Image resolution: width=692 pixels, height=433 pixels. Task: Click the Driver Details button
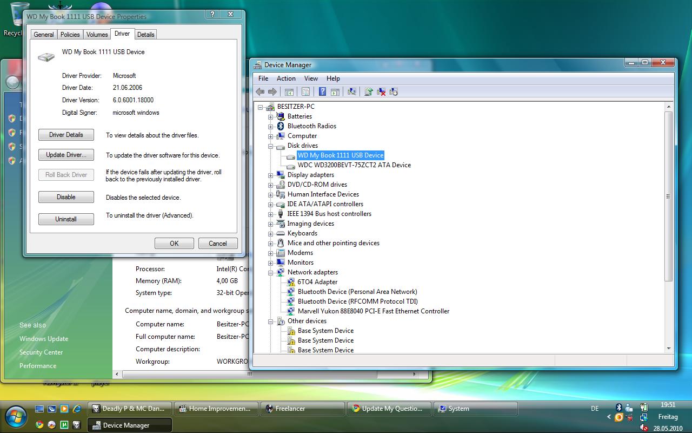(x=66, y=135)
